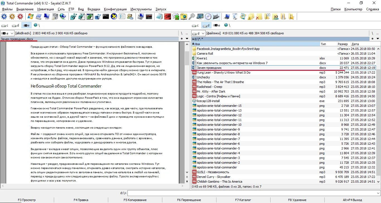
Task: Click the folder with warning sign icon
Action: 251,16
